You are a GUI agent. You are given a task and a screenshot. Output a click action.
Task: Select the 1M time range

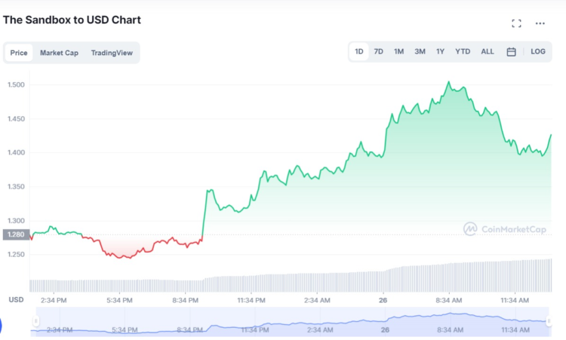tap(399, 51)
